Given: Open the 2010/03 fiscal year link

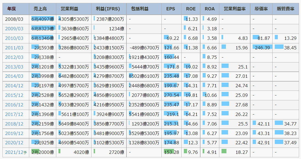Looking at the screenshot, I should [x=14, y=38].
